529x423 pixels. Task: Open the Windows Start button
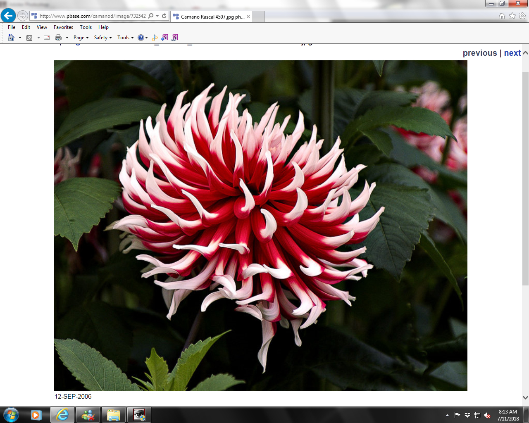pos(11,415)
